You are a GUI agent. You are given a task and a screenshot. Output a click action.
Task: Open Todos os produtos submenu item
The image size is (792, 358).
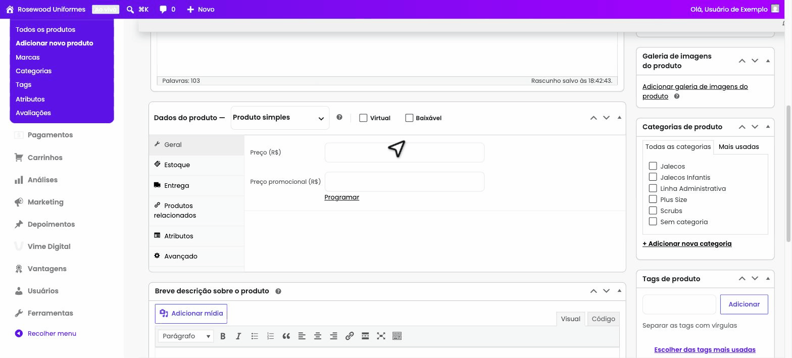(45, 29)
